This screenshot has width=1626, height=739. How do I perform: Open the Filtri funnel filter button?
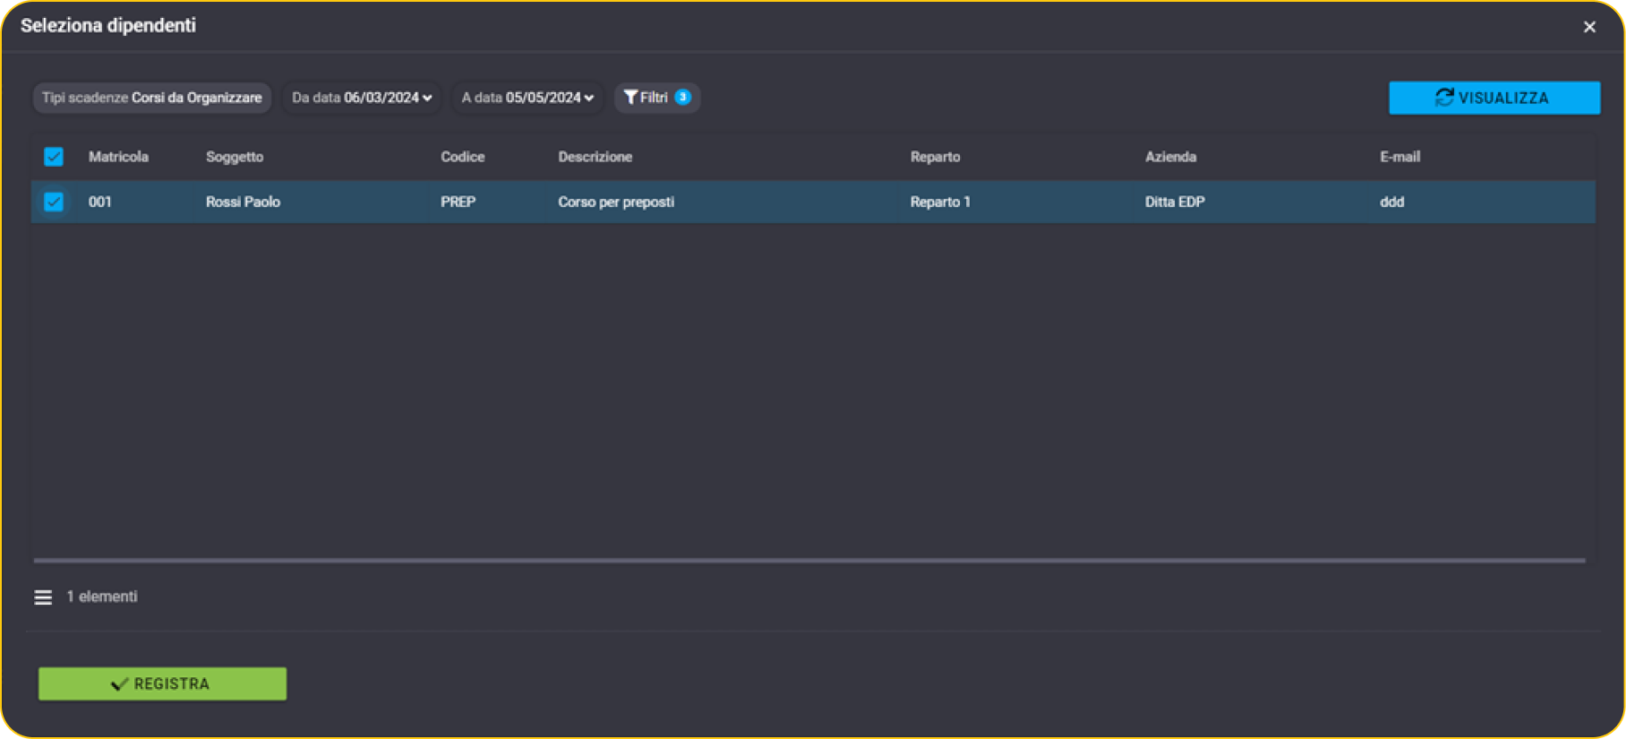tap(657, 98)
